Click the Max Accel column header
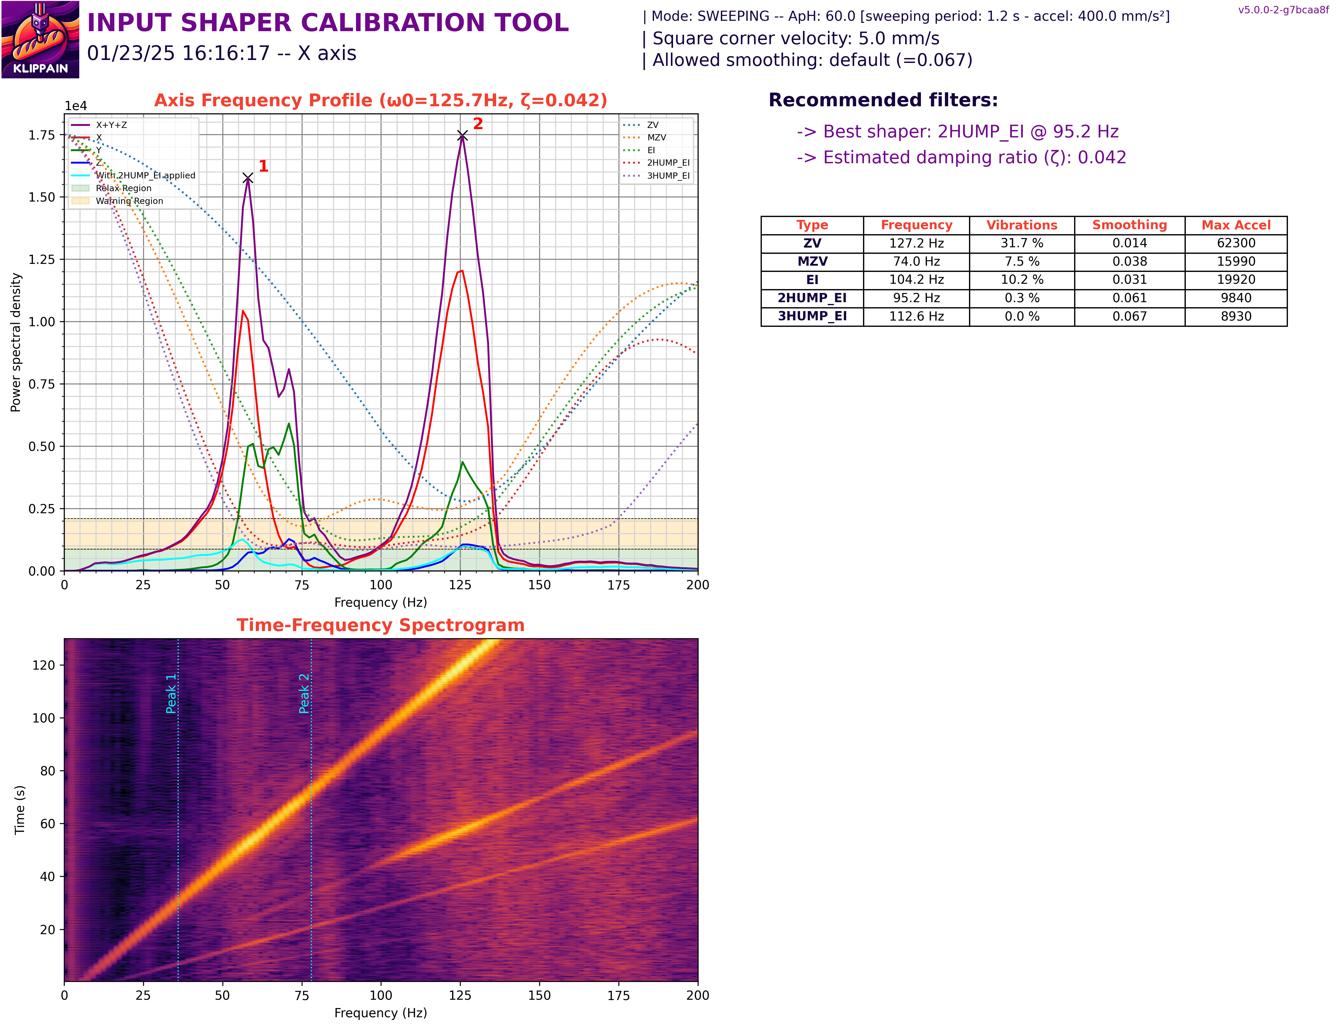Screen dimensions: 1336x1033 click(1235, 225)
